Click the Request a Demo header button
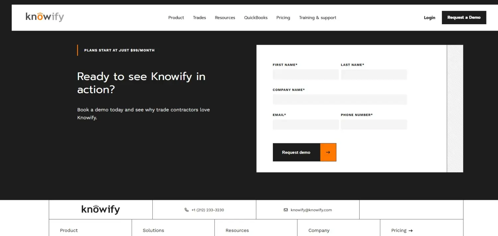 464,18
